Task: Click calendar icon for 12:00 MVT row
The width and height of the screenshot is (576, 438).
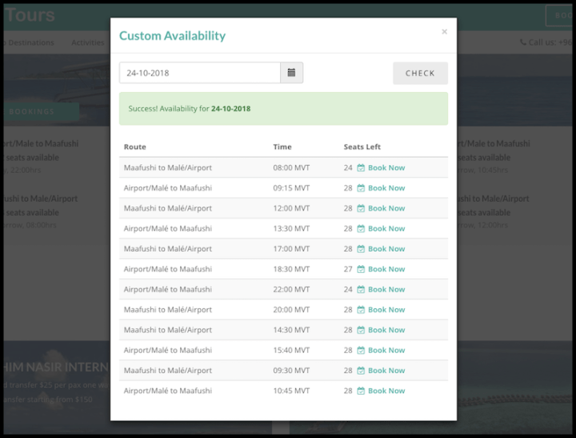Action: pyautogui.click(x=361, y=208)
